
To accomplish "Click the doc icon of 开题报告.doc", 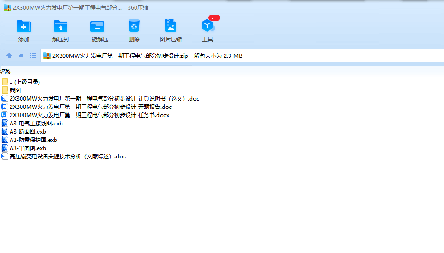I will point(4,107).
